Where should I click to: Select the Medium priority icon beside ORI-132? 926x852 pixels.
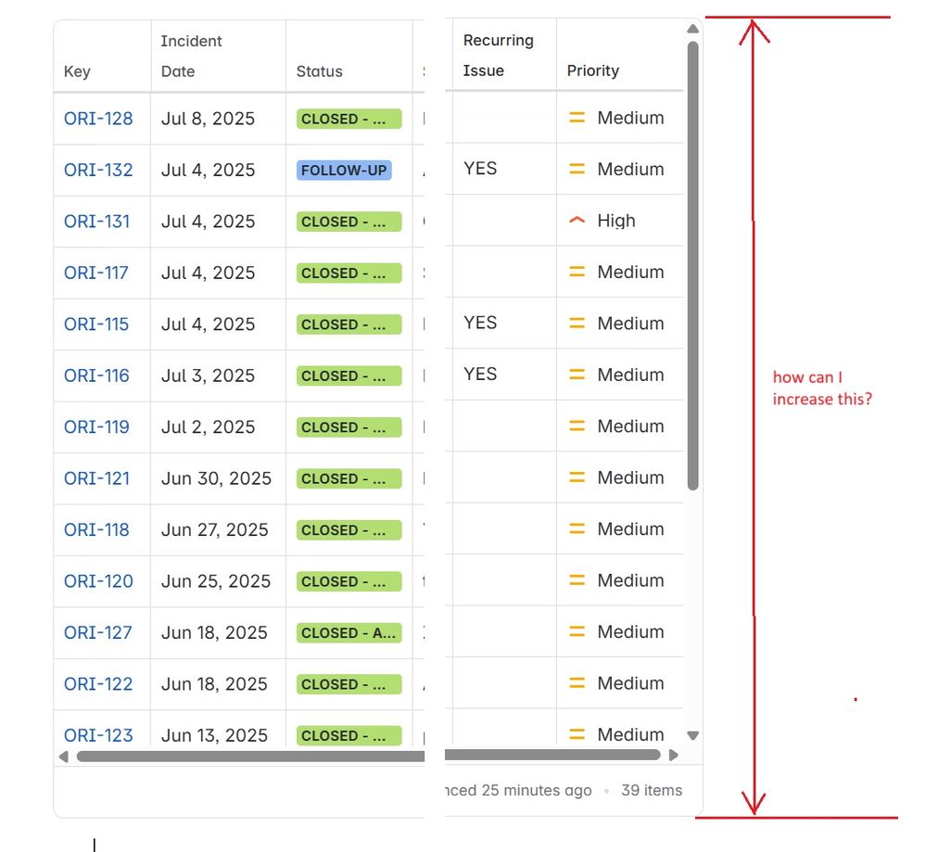pos(578,169)
